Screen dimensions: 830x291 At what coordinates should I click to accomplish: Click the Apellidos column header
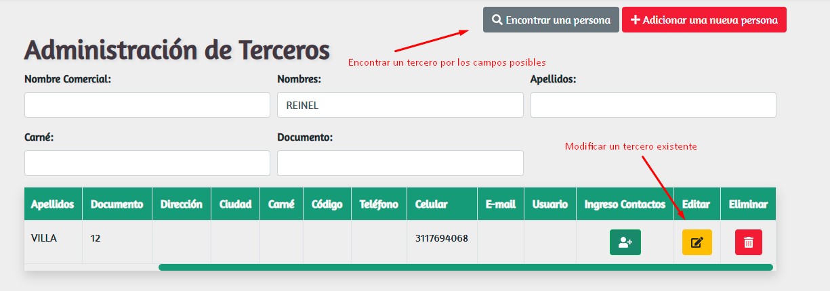click(53, 204)
